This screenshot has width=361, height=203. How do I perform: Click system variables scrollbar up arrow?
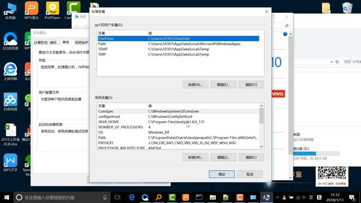262,106
